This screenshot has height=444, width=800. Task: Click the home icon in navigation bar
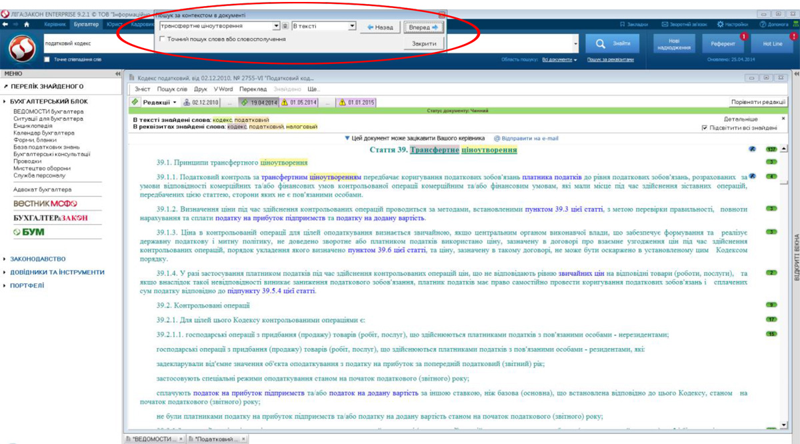click(27, 24)
